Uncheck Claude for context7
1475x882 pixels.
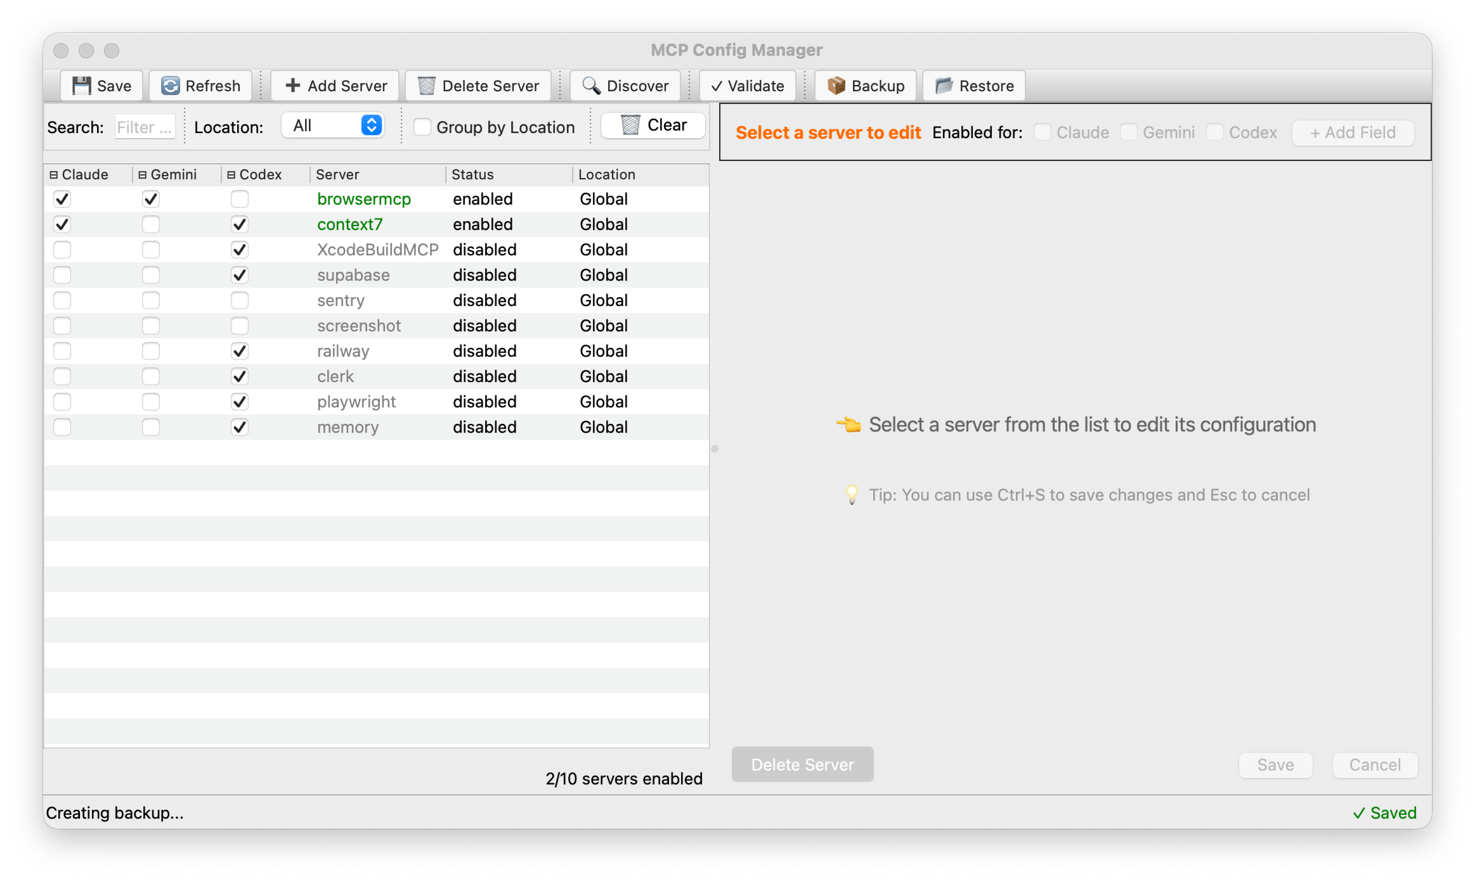pos(62,224)
